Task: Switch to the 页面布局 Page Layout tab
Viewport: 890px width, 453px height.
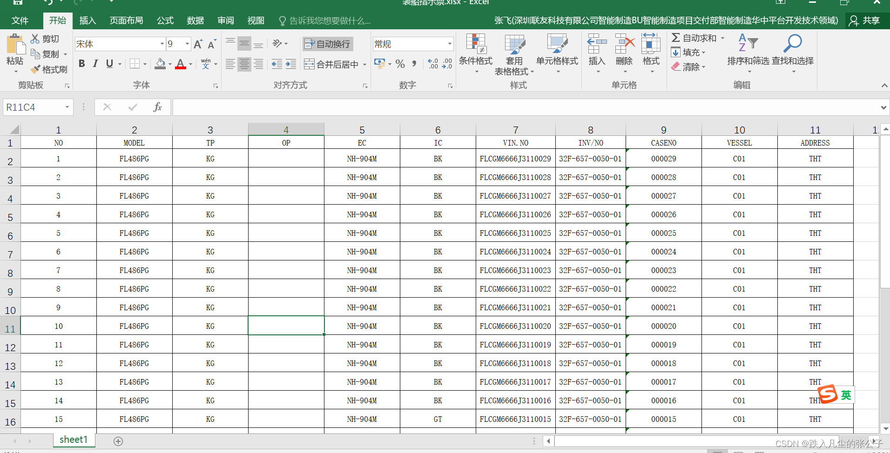Action: pos(126,20)
